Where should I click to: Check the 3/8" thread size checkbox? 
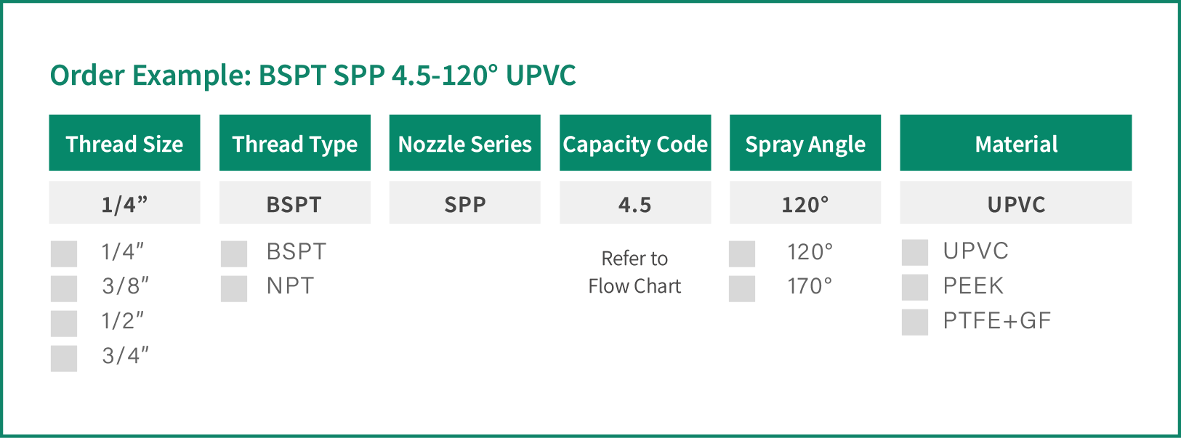tap(64, 288)
